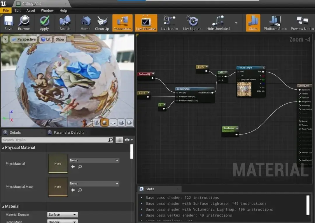Click the Phys Material None thumbnail
Image resolution: width=315 pixels, height=223 pixels.
pos(58,163)
